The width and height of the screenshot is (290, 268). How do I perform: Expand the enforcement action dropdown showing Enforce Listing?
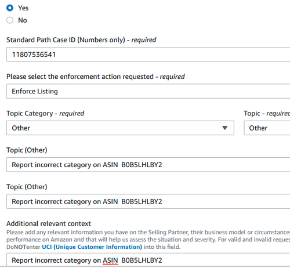click(x=148, y=91)
